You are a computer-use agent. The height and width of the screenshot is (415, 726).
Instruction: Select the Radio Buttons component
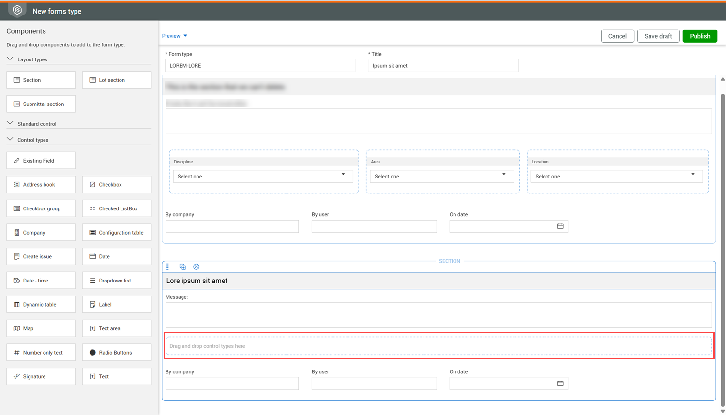click(x=117, y=353)
